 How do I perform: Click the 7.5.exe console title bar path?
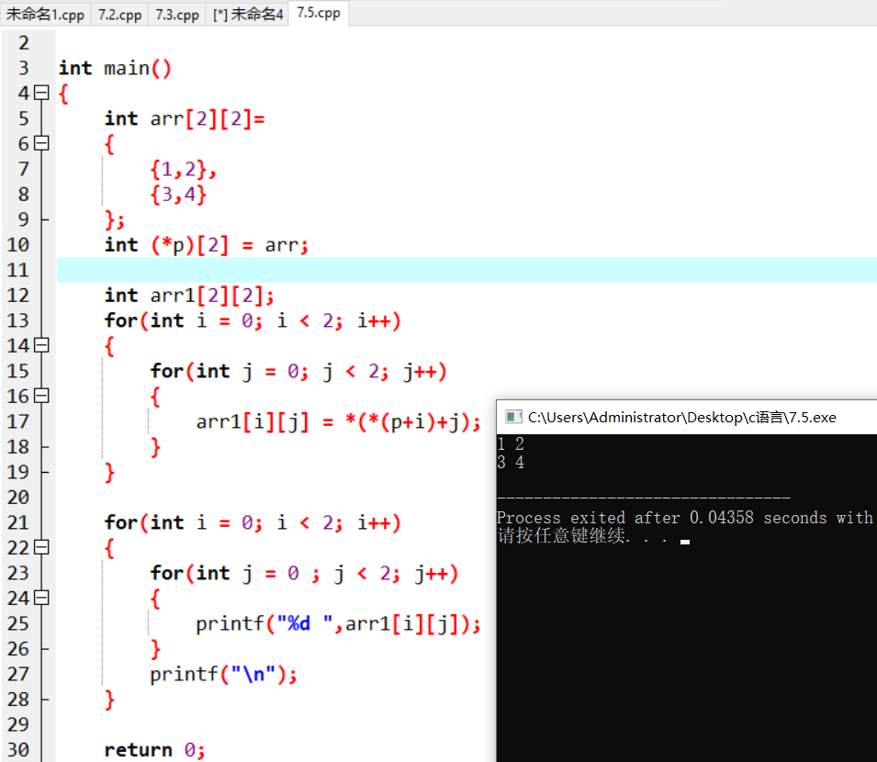681,417
